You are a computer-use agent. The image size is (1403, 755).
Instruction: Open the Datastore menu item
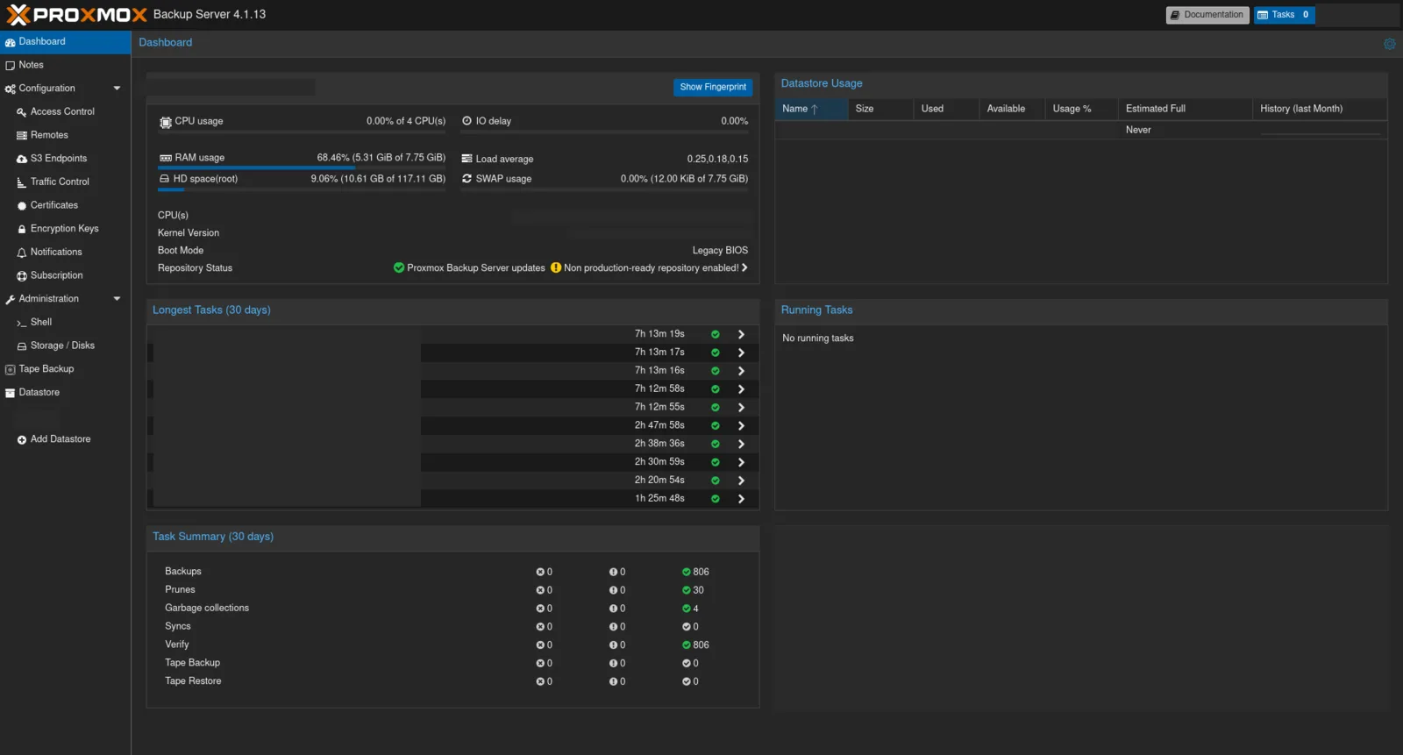click(x=65, y=393)
